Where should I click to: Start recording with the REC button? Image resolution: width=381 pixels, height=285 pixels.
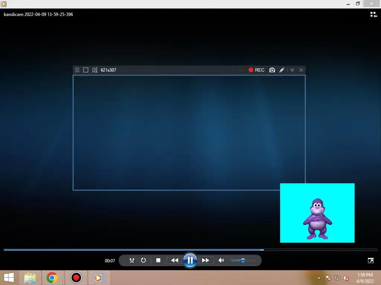coord(256,70)
